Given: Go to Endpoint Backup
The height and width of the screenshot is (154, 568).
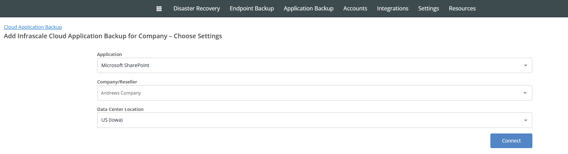Looking at the screenshot, I should pos(252,8).
